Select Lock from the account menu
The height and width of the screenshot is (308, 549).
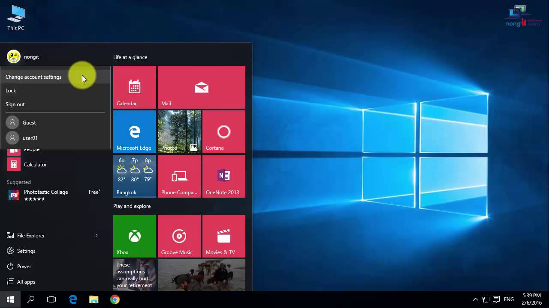point(55,91)
